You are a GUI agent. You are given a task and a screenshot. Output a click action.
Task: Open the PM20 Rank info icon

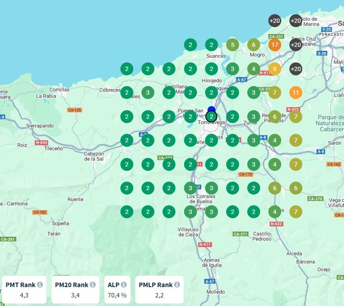click(93, 284)
